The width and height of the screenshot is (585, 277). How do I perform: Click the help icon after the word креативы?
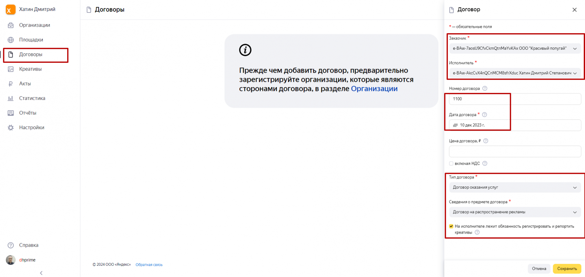tap(477, 232)
